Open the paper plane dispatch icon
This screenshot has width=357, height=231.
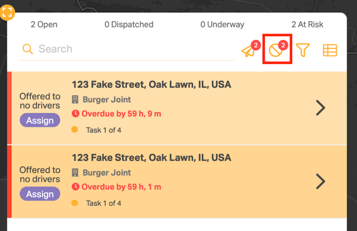[x=249, y=50]
